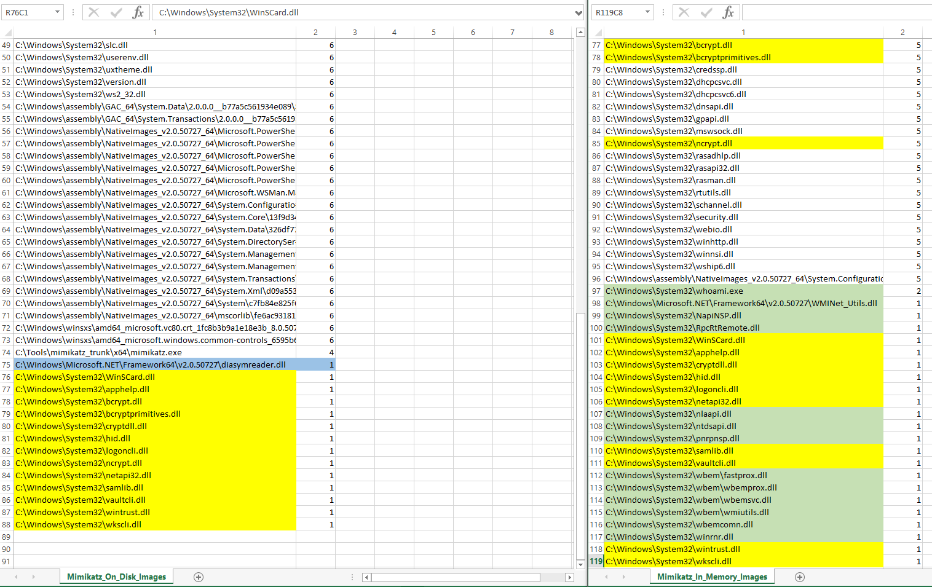932x587 pixels.
Task: Select all cells via left pane corner
Action: [7, 33]
